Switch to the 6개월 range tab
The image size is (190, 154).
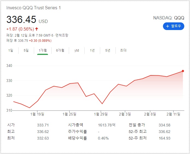pyautogui.click(x=60, y=50)
